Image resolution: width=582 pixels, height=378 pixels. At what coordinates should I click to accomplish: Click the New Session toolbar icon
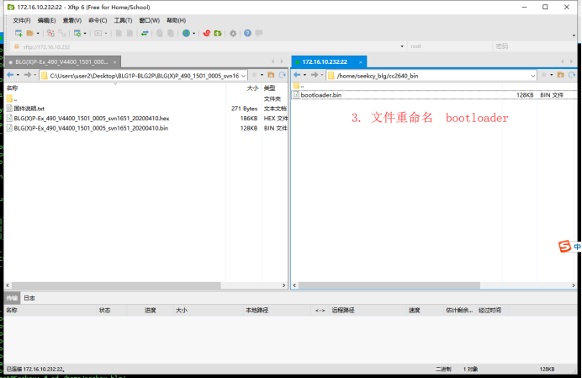[x=19, y=34]
